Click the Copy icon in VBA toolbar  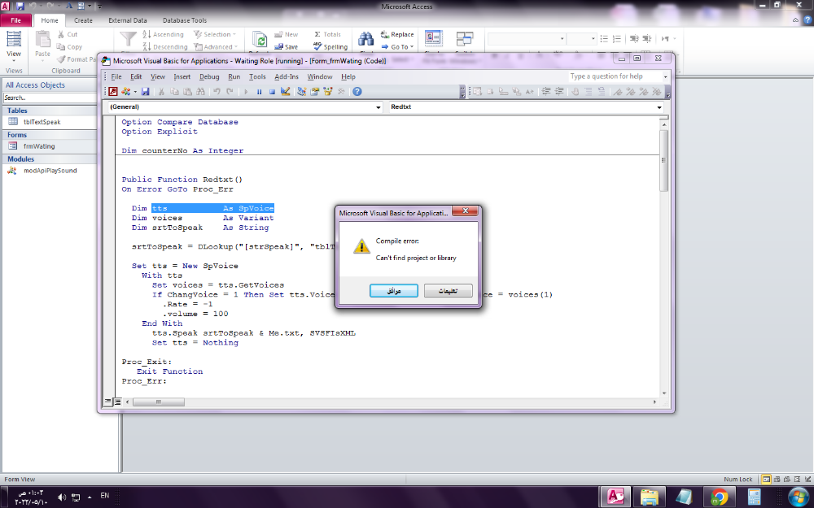174,92
